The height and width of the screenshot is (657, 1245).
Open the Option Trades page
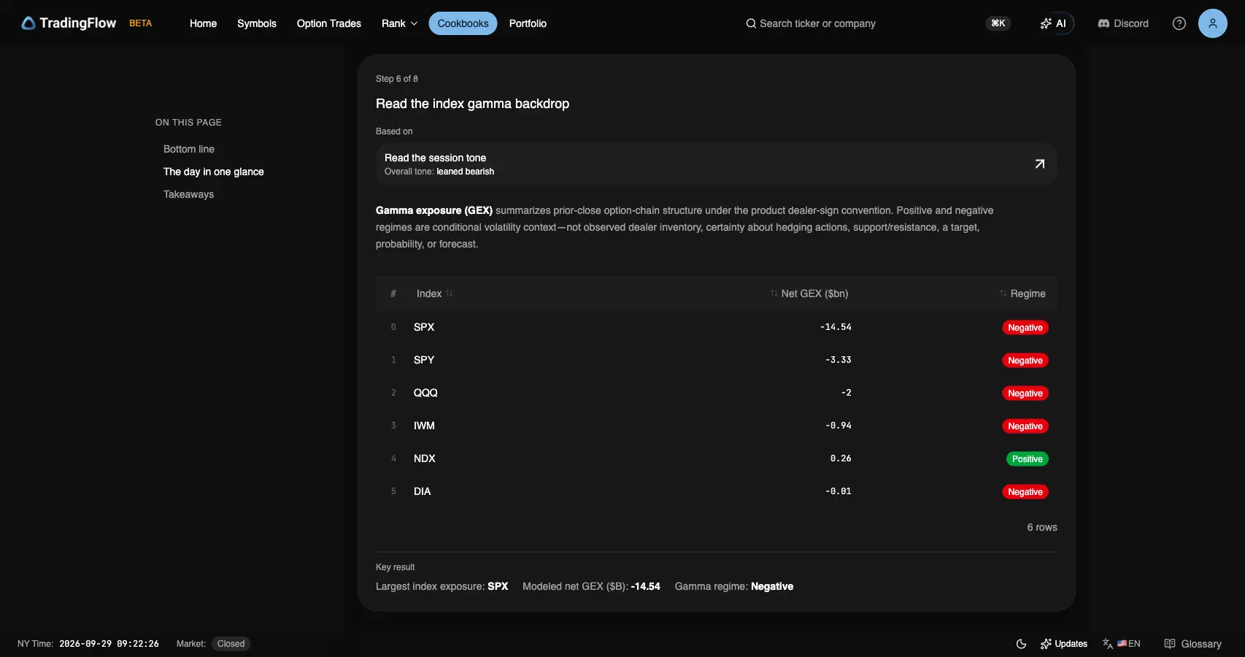[x=329, y=23]
